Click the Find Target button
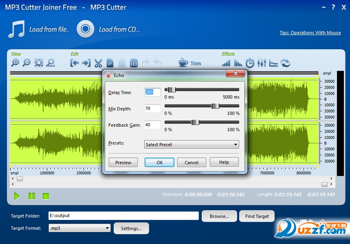The width and height of the screenshot is (350, 244). (x=257, y=216)
